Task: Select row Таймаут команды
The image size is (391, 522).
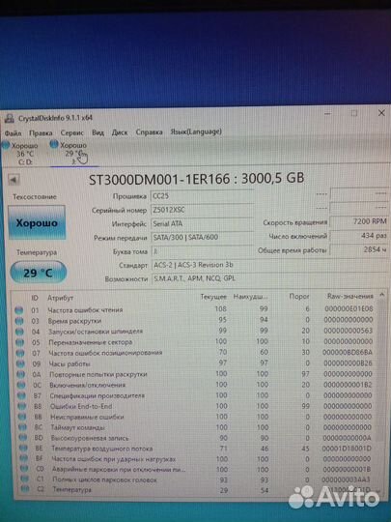Action: (195, 427)
